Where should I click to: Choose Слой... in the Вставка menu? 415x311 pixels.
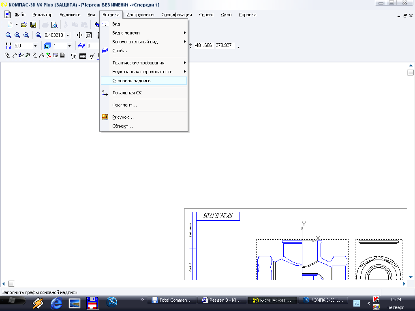[x=144, y=51]
